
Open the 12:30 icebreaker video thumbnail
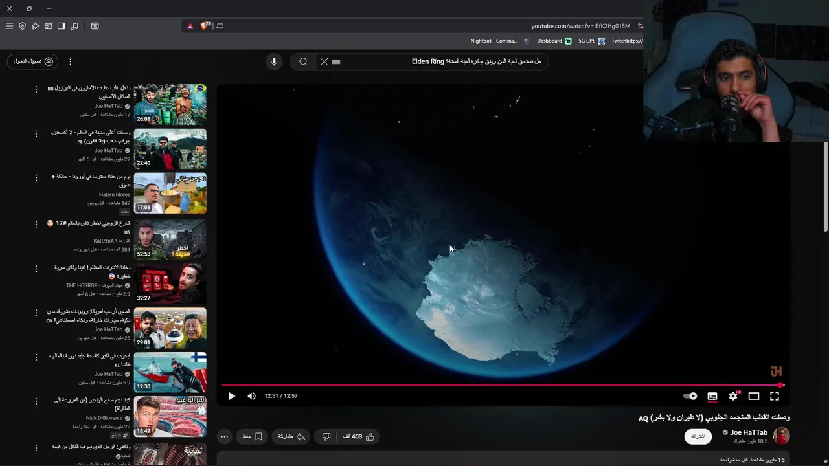pyautogui.click(x=170, y=372)
